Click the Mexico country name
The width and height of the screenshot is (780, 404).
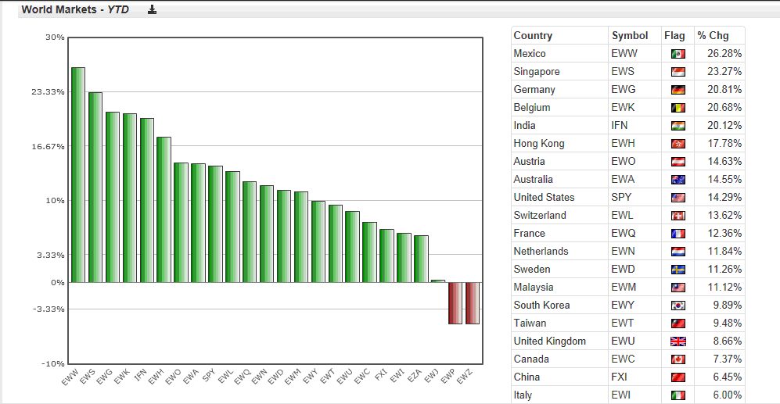pyautogui.click(x=530, y=54)
